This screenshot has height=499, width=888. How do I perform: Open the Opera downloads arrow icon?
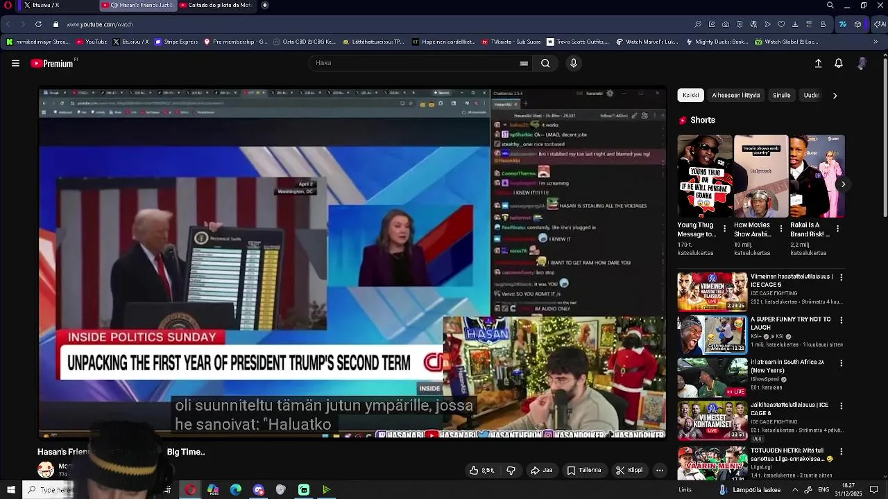(x=795, y=24)
